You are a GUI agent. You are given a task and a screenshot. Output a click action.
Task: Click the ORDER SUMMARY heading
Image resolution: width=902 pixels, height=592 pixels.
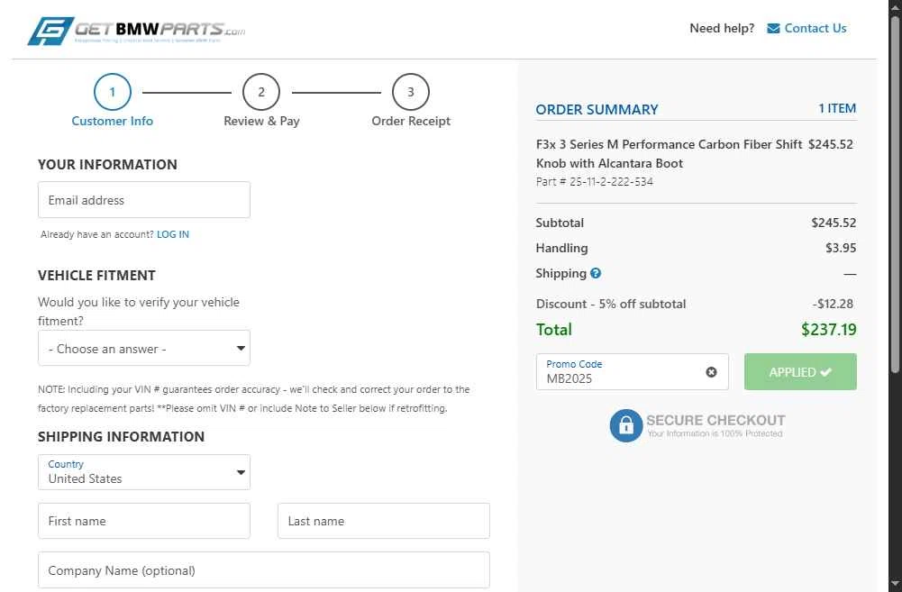click(x=597, y=109)
